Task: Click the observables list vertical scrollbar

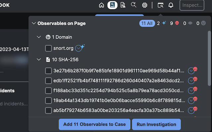Action: 209,58
